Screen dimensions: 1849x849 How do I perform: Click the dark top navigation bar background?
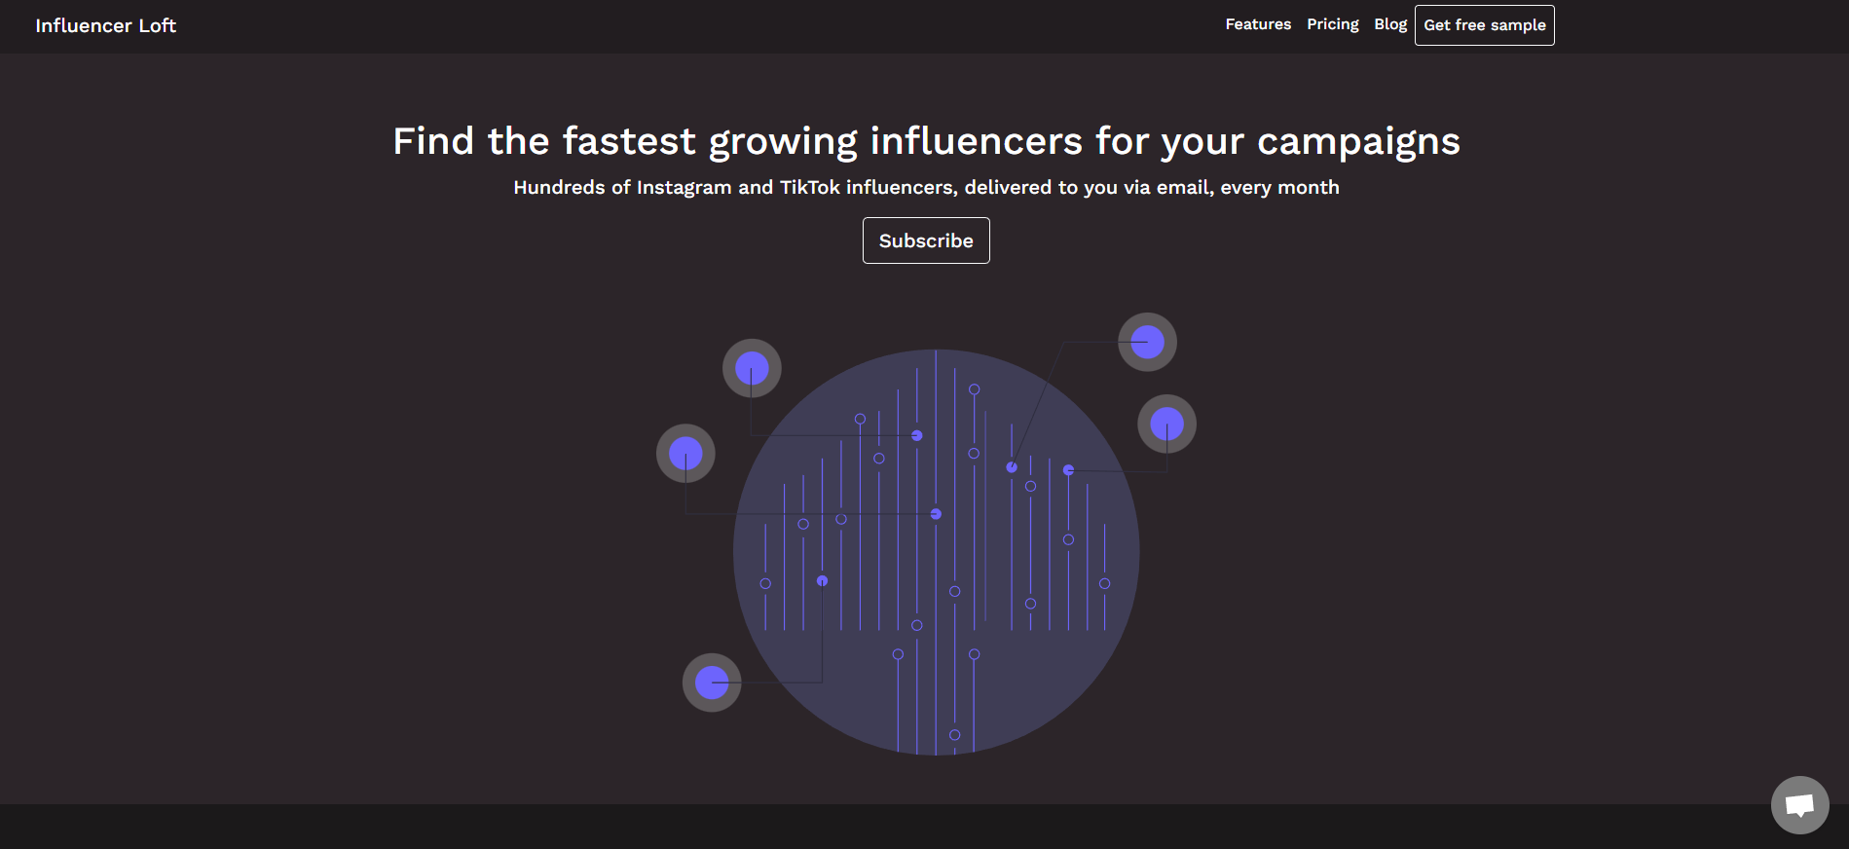pyautogui.click(x=682, y=26)
